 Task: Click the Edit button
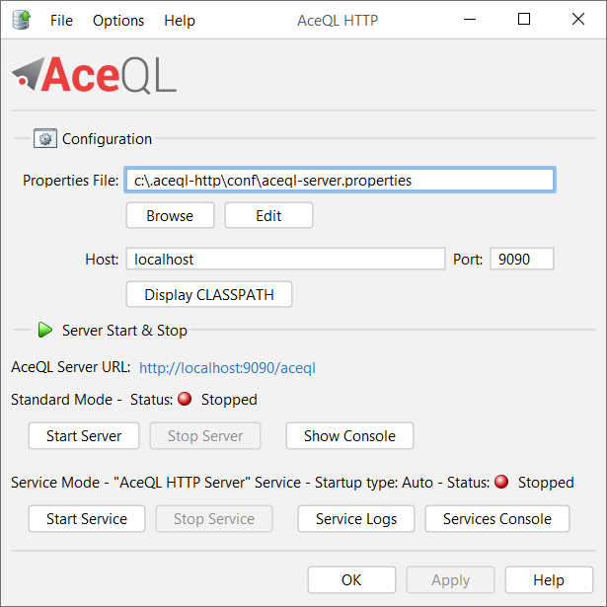click(x=268, y=215)
